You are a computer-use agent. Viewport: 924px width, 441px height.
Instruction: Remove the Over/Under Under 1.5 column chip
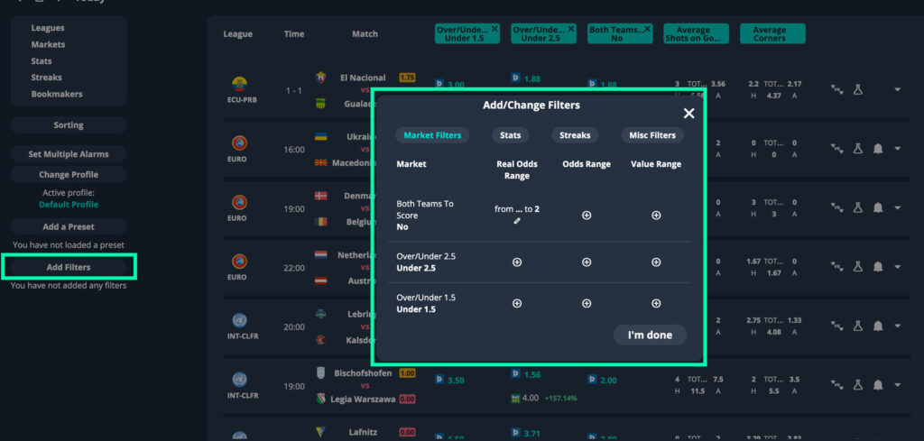pos(494,28)
